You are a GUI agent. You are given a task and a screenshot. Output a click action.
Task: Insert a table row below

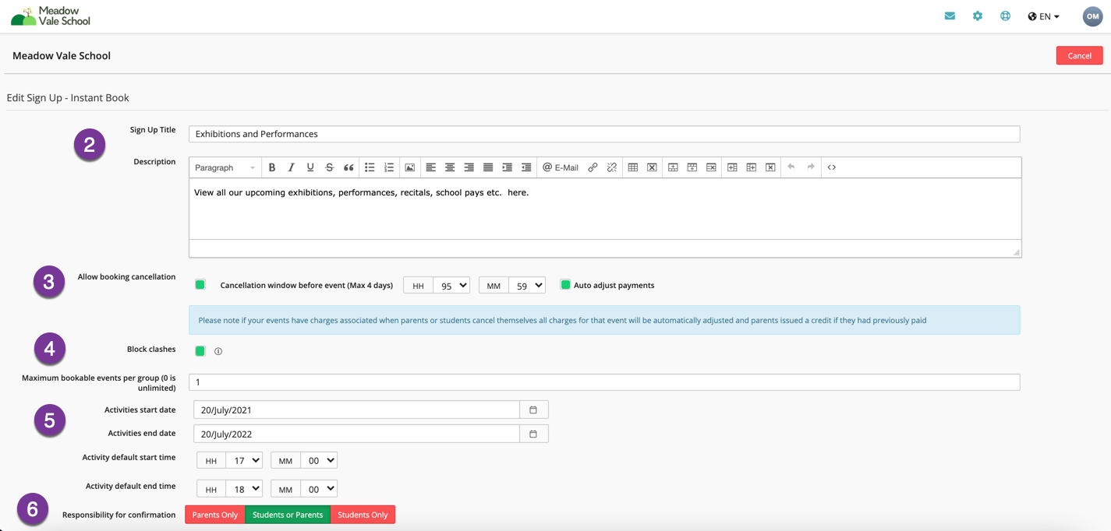pyautogui.click(x=692, y=167)
